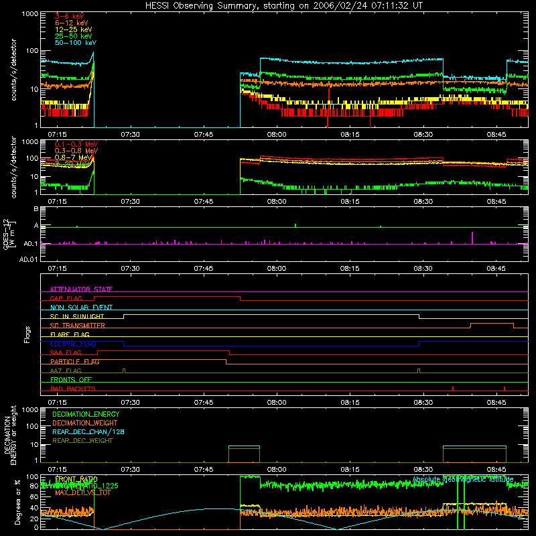536x536 pixels.
Task: Select the yellow 12-25 keV legend label
Action: (x=74, y=29)
